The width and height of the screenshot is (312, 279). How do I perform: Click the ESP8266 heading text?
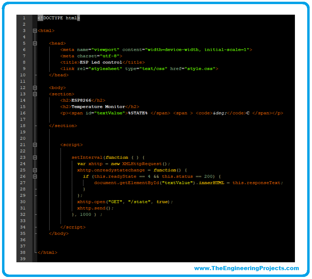(81, 100)
